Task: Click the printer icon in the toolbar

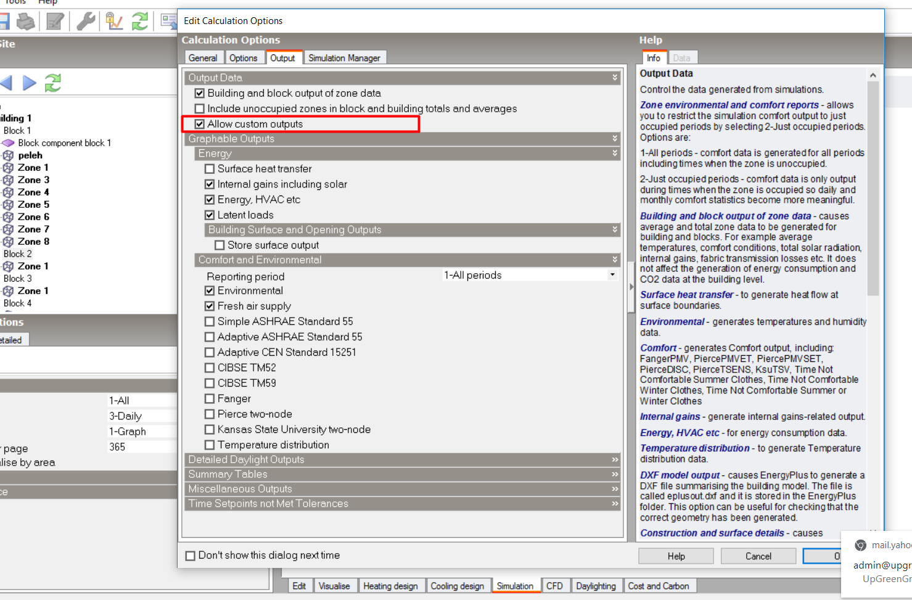Action: tap(26, 22)
